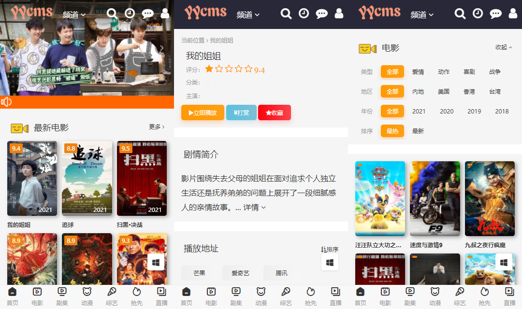The width and height of the screenshot is (522, 309).
Task: Open 我的姐姐 poster rated 9.4
Action: (32, 179)
